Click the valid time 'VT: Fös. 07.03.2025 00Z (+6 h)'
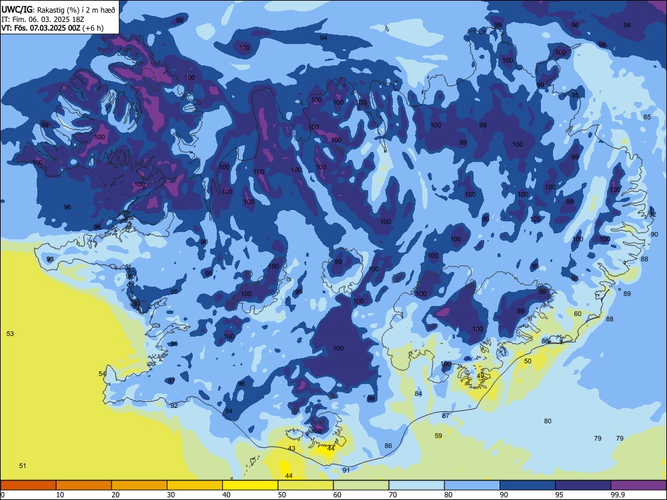This screenshot has width=667, height=500. click(52, 28)
